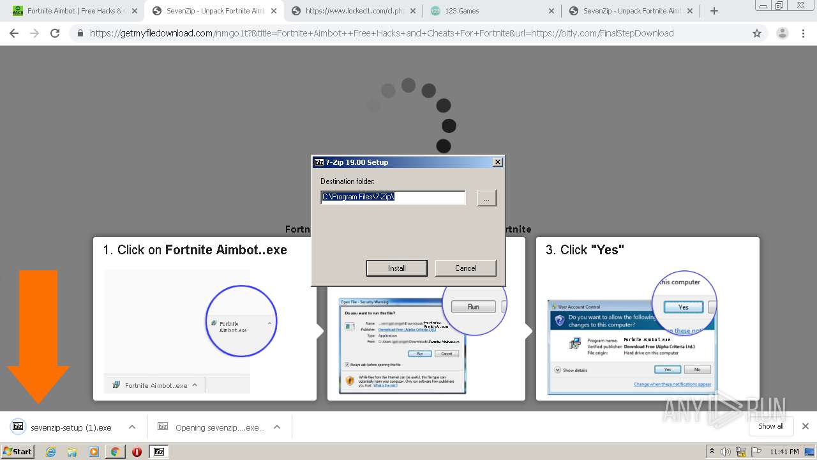This screenshot has width=817, height=460.
Task: Click the step 1 Fortnite Aimbot thumbnail
Action: pyautogui.click(x=190, y=331)
